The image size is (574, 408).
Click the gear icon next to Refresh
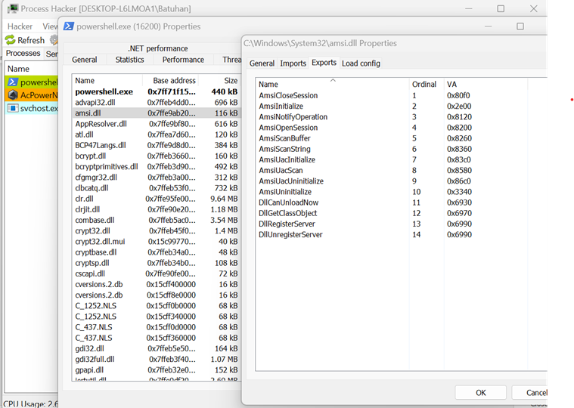point(54,40)
